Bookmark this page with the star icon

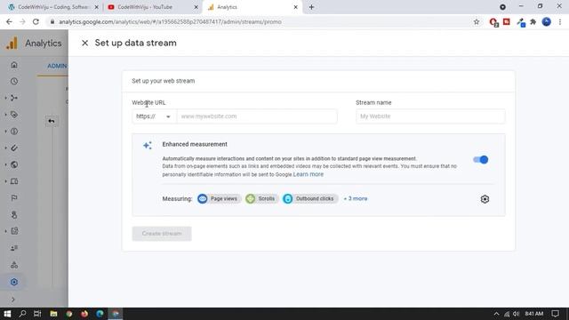click(x=477, y=21)
